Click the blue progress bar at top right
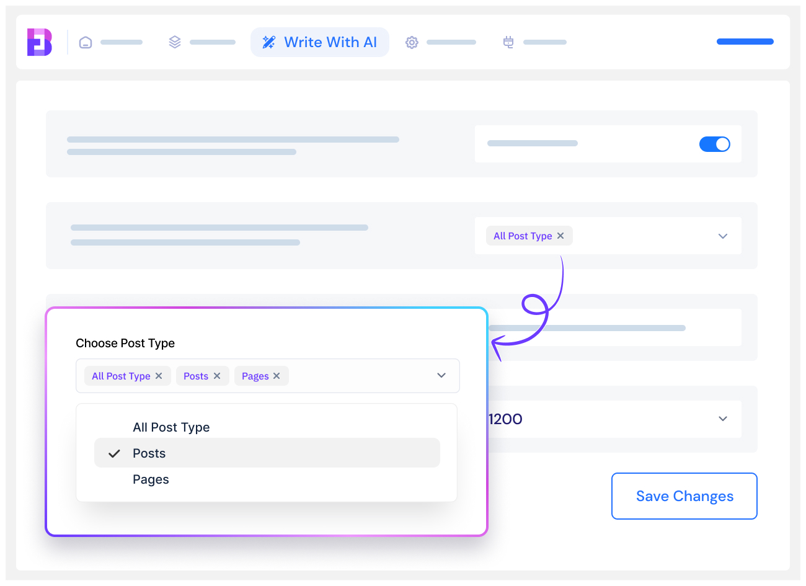806x586 pixels. [745, 41]
